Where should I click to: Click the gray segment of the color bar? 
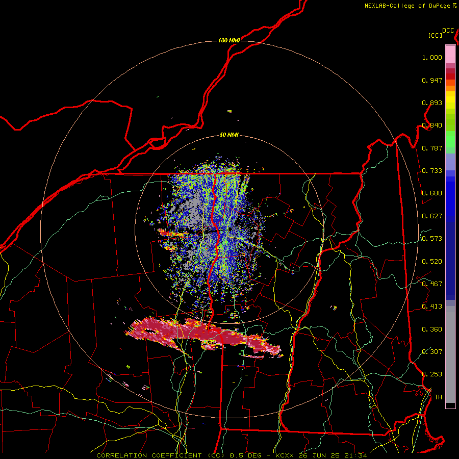(x=450, y=354)
